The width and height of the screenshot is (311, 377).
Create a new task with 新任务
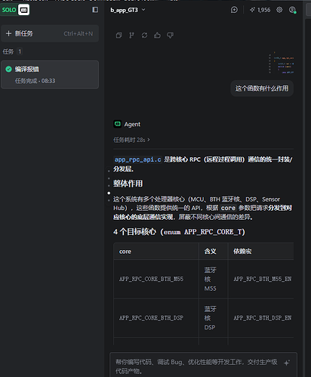click(50, 33)
